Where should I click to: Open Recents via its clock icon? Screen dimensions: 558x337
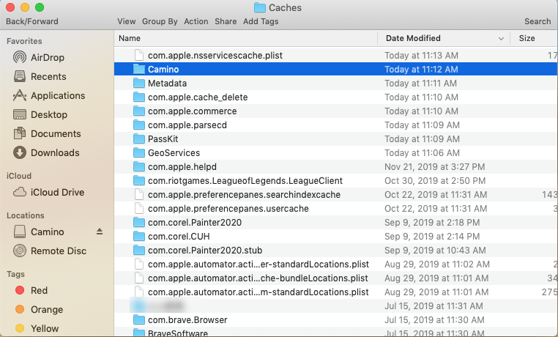[x=20, y=76]
